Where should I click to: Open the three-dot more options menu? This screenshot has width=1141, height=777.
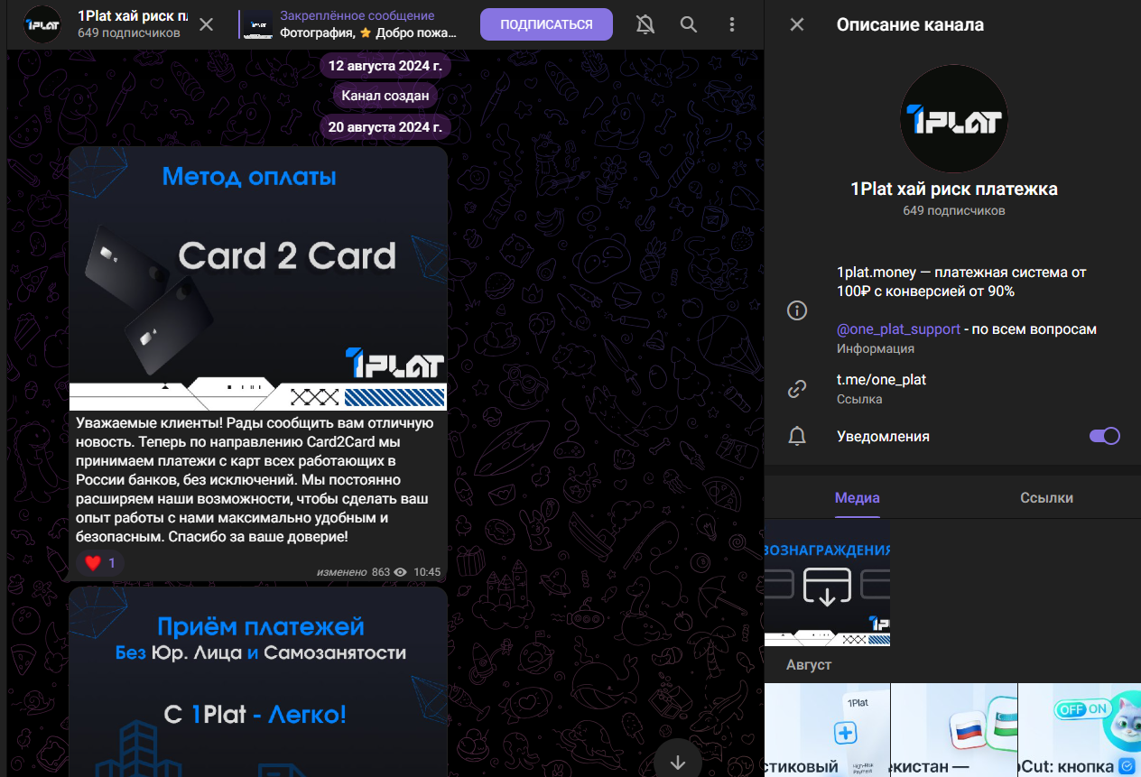tap(732, 24)
